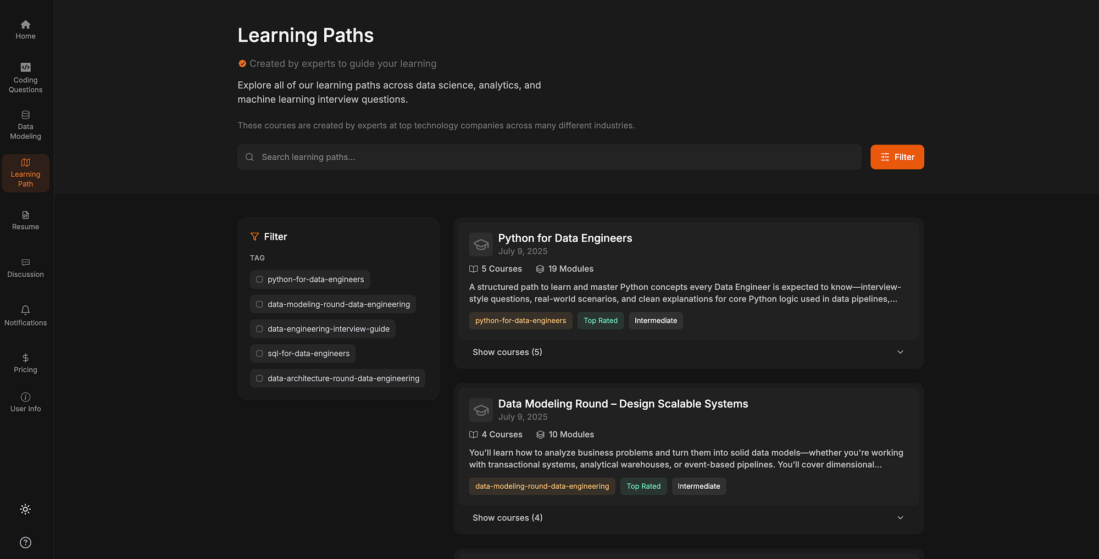Open the Notifications bell
This screenshot has width=1099, height=559.
[x=25, y=310]
